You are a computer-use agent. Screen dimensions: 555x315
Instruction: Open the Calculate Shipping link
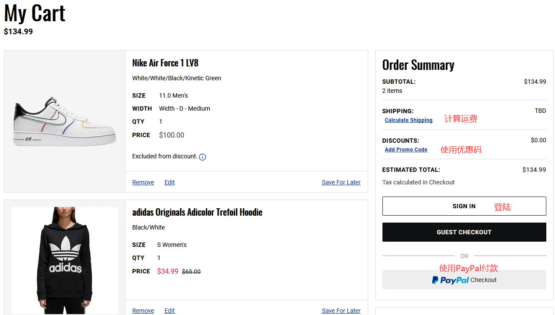tap(408, 120)
